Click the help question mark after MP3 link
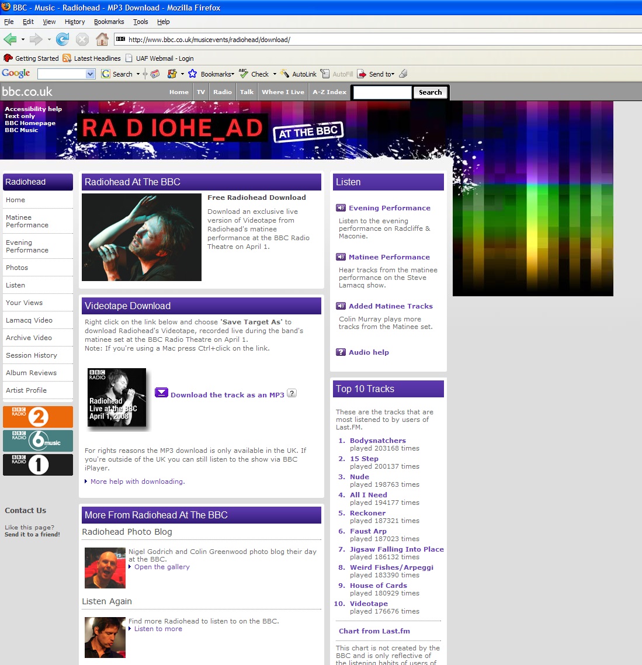642x665 pixels. click(x=291, y=393)
